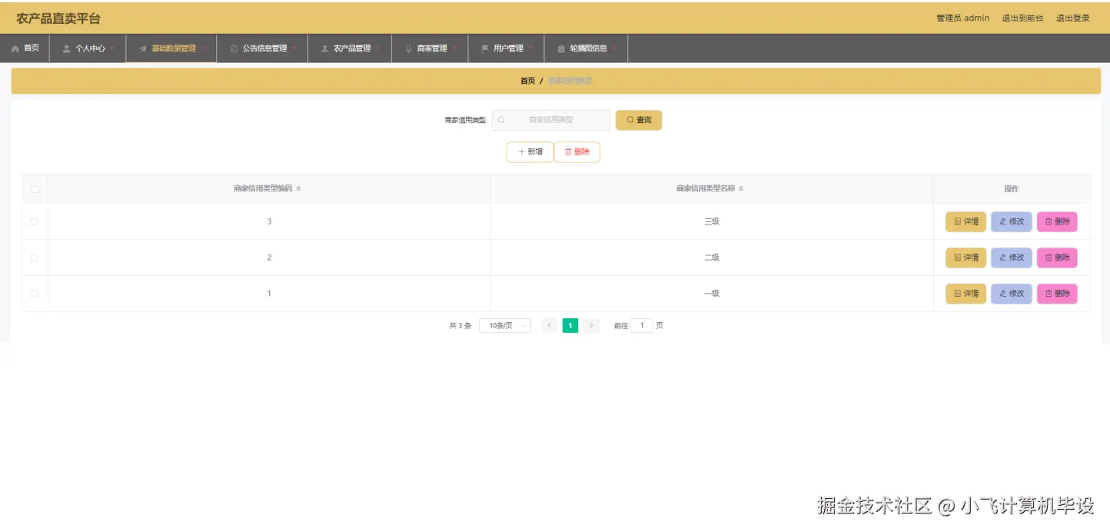Click the 操作 column header
Image resolution: width=1110 pixels, height=532 pixels.
coord(1012,189)
